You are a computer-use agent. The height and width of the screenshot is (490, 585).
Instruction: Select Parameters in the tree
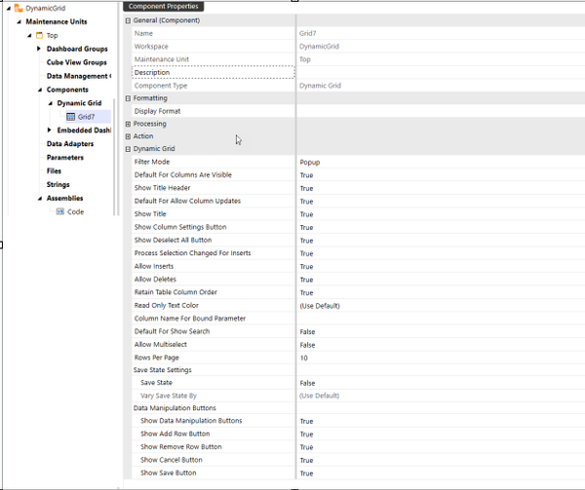coord(65,157)
